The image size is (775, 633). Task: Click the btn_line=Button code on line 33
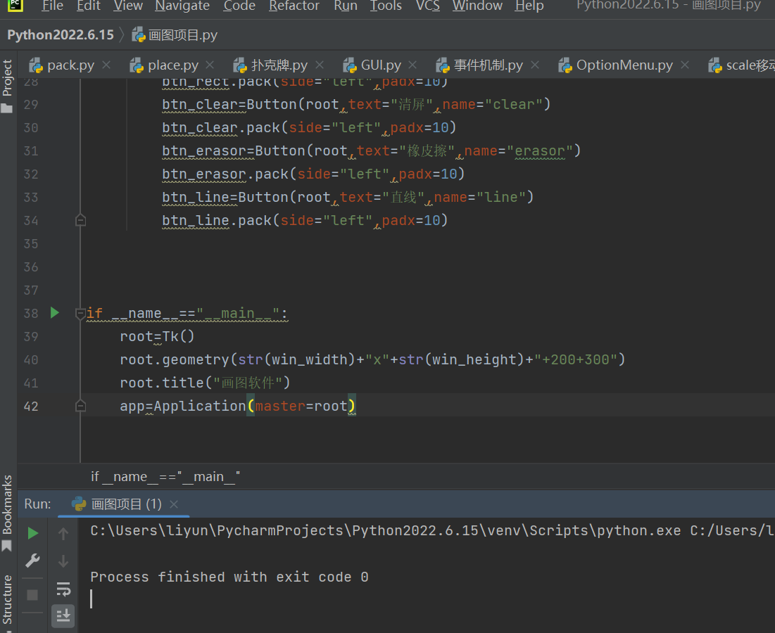pyautogui.click(x=348, y=198)
